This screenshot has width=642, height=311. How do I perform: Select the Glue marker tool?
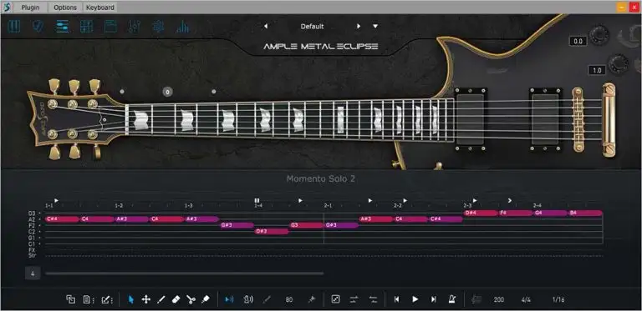[206, 299]
